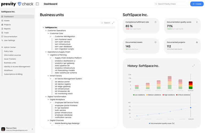The width and height of the screenshot is (205, 133).
Task: Click the User Settings icon
Action: pyautogui.click(x=2, y=40)
